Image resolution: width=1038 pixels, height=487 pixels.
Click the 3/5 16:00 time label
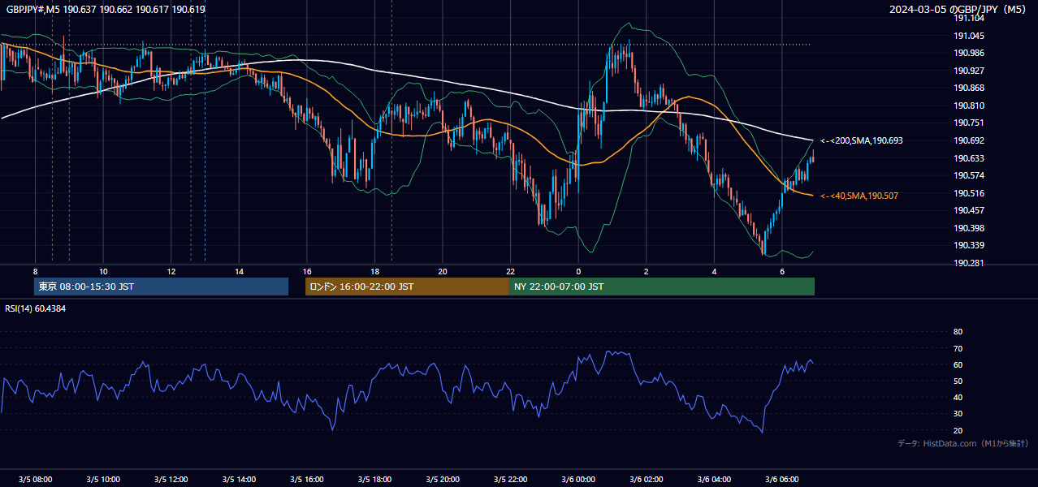pyautogui.click(x=307, y=479)
